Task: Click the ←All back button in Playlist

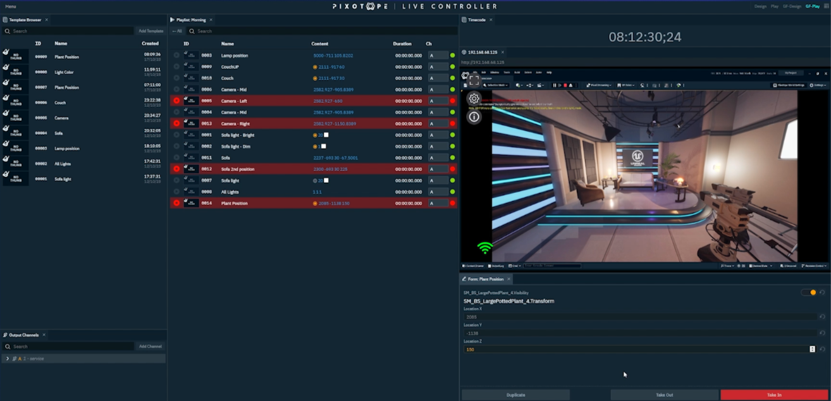Action: pyautogui.click(x=177, y=31)
